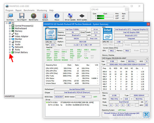Click the BIOS Update chip icon
The width and height of the screenshot is (154, 123).
[x=82, y=16]
